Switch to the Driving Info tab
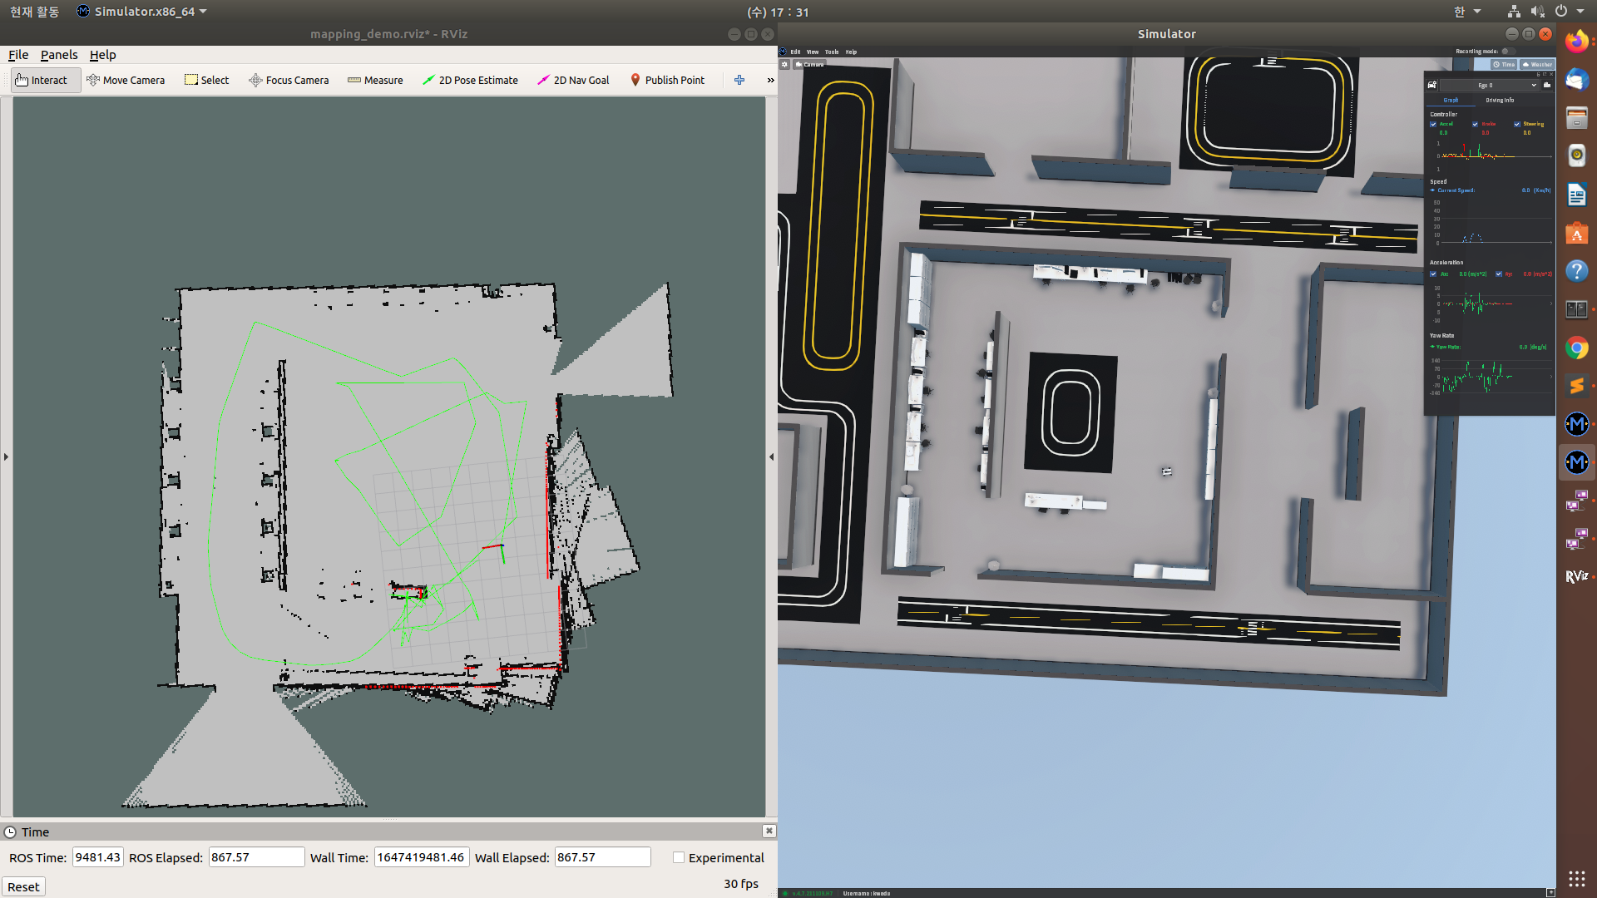Screen dimensions: 1597x898 tap(1500, 100)
